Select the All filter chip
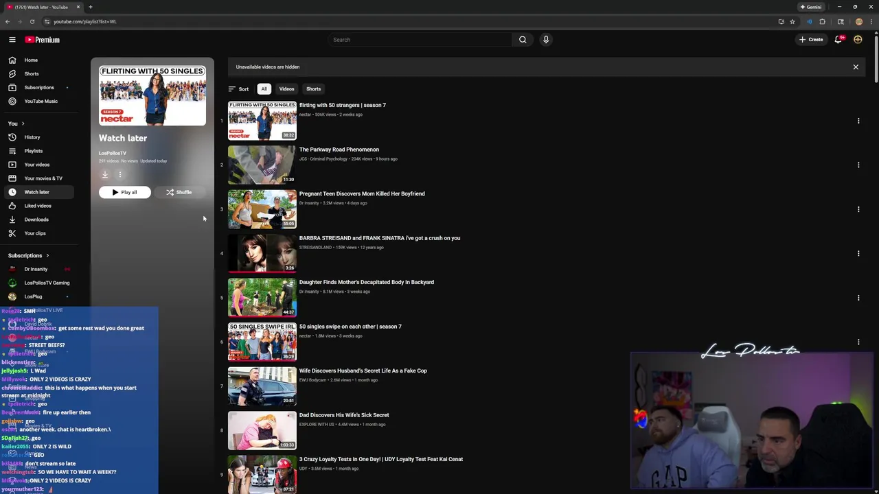Viewport: 879px width, 494px height. [x=264, y=89]
